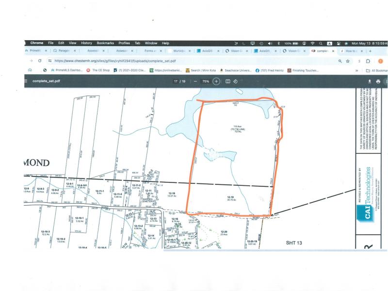
Task: Click parcel label 12-19 on map
Action: (230, 197)
